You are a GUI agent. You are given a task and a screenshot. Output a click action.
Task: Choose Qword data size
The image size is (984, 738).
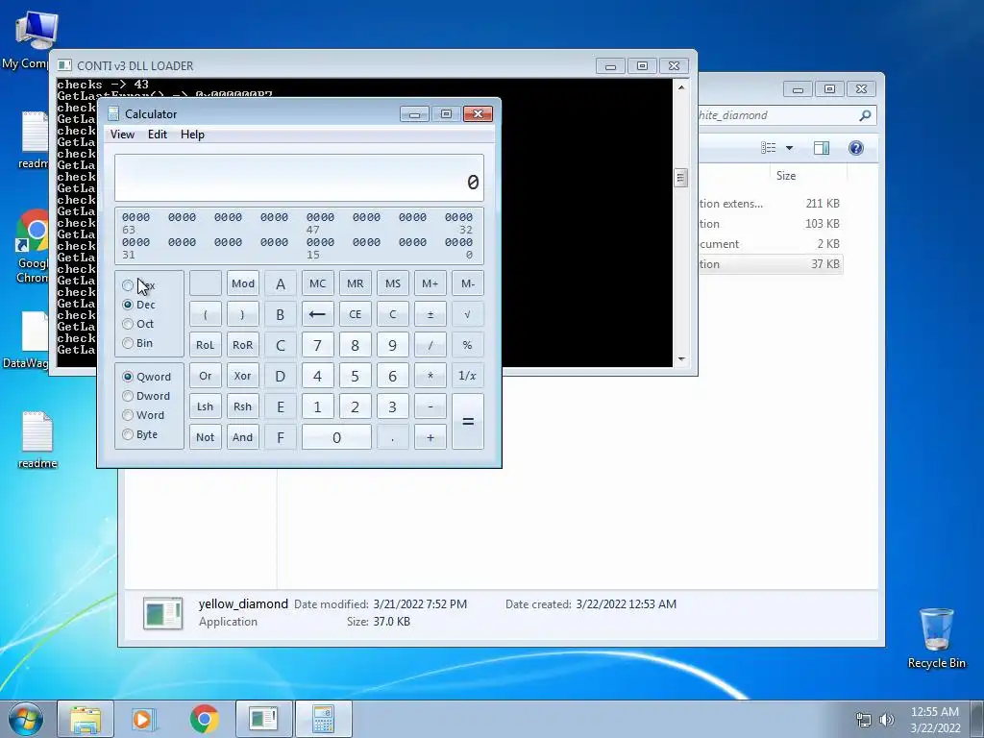(128, 377)
